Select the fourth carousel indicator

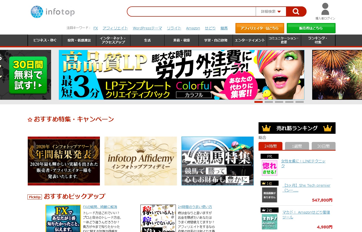tap(289, 102)
